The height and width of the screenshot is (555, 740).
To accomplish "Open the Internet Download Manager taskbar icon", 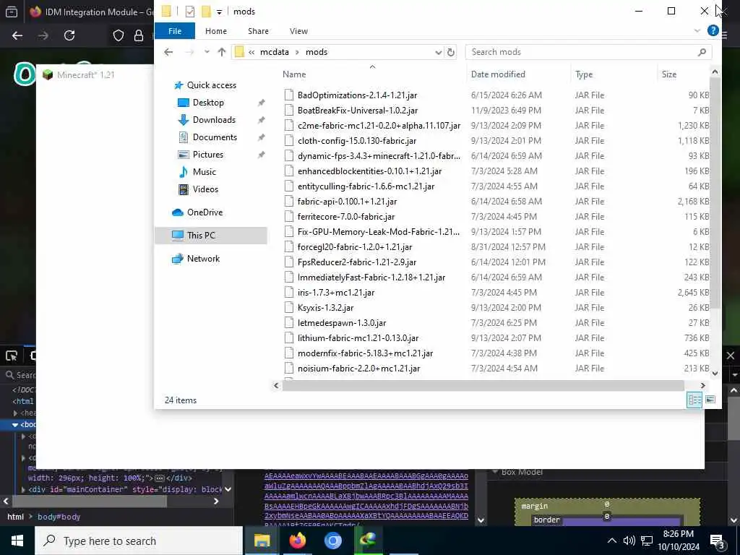I will point(368,541).
